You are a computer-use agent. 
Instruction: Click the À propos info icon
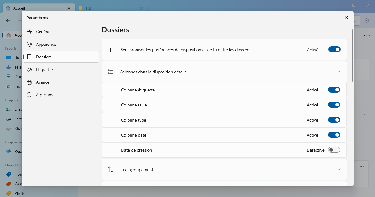click(29, 95)
